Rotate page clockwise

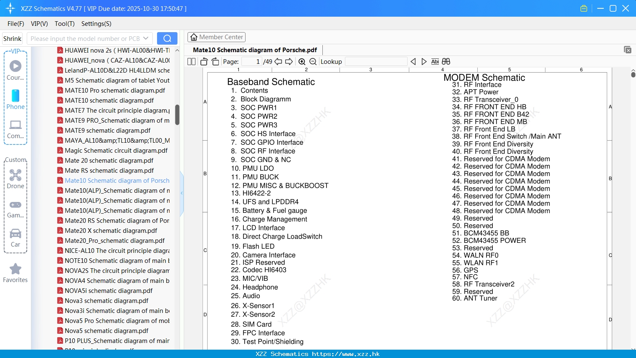click(215, 62)
